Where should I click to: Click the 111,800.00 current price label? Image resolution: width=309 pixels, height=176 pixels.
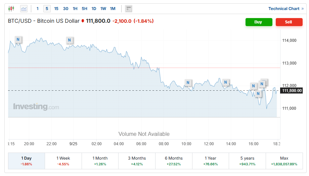(292, 91)
